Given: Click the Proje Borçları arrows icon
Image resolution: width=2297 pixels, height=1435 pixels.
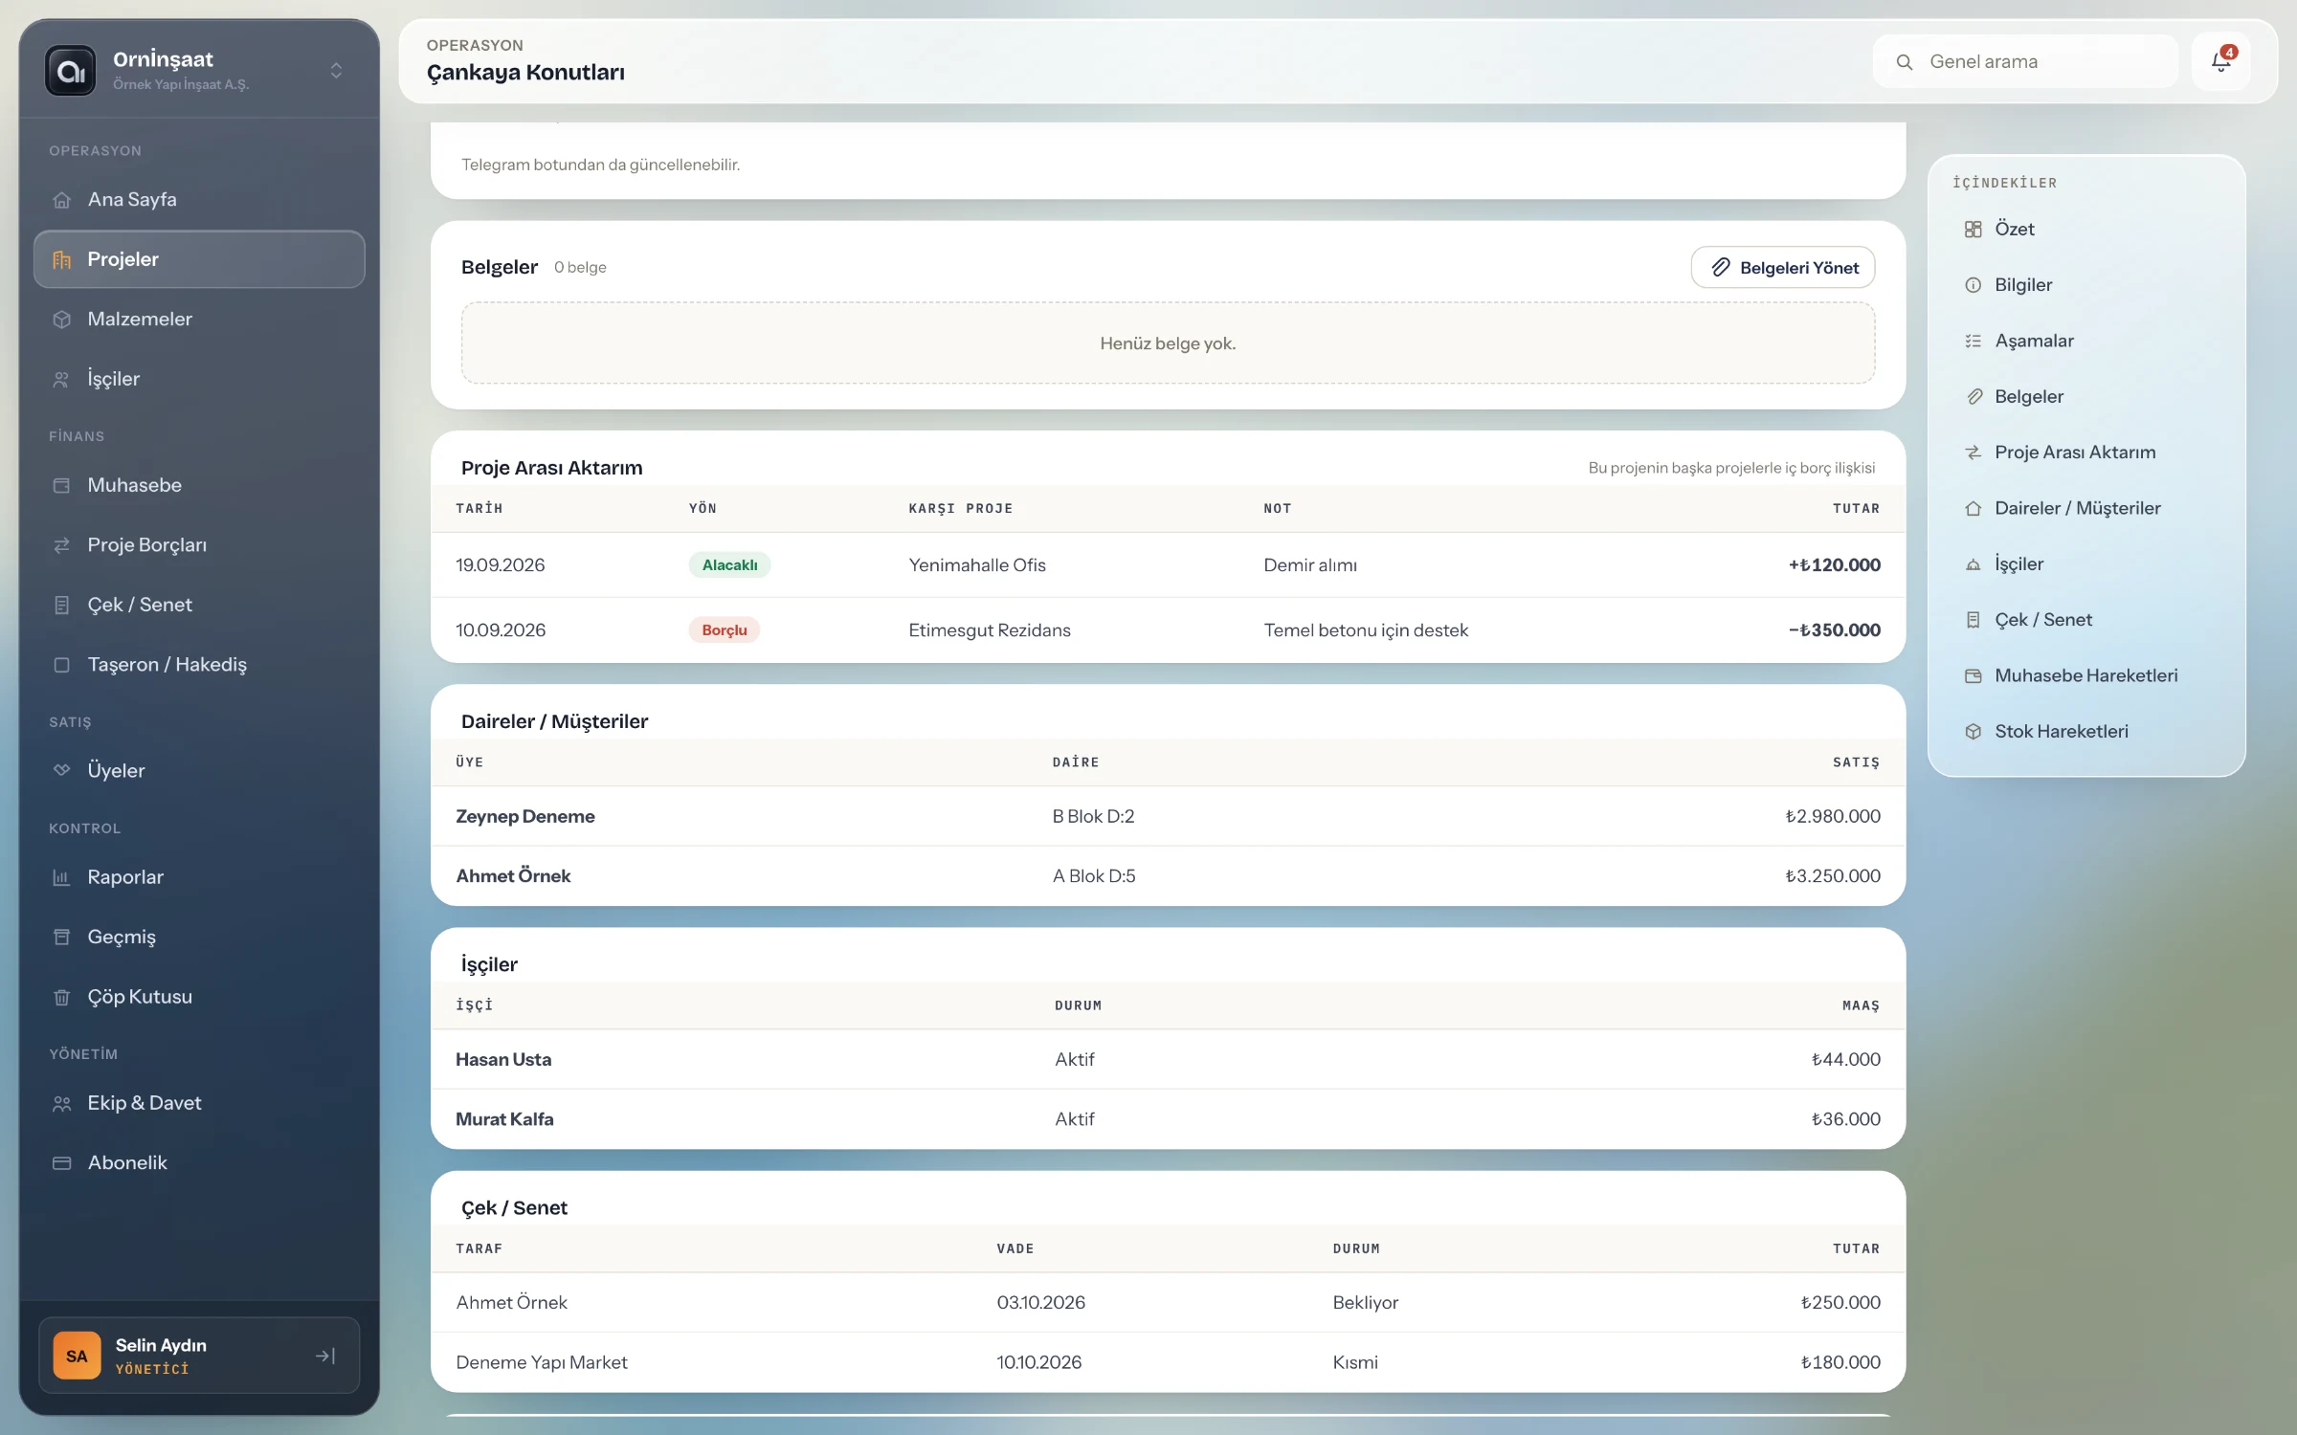Looking at the screenshot, I should tap(62, 545).
